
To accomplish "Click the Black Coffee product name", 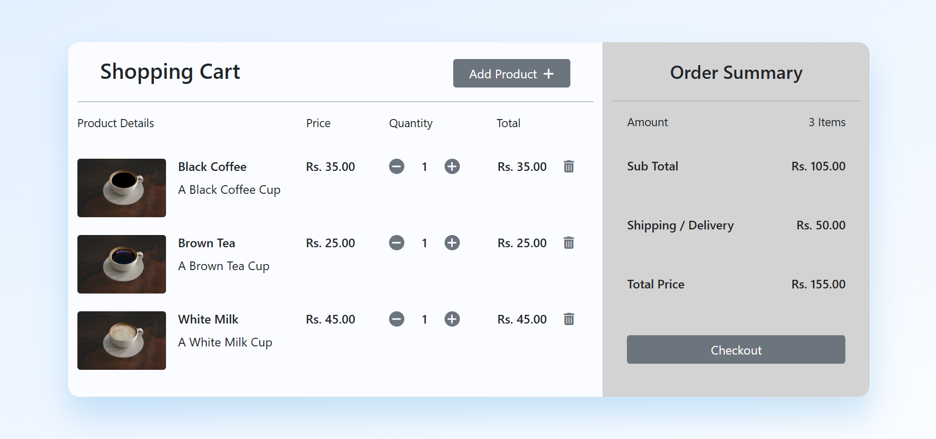I will (212, 167).
